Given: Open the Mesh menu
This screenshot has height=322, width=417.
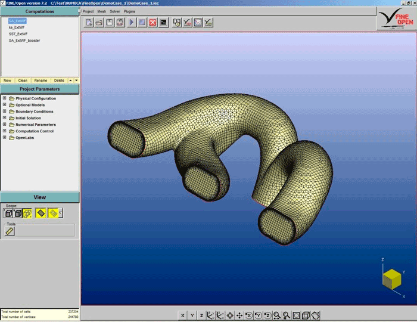Looking at the screenshot, I should click(101, 11).
